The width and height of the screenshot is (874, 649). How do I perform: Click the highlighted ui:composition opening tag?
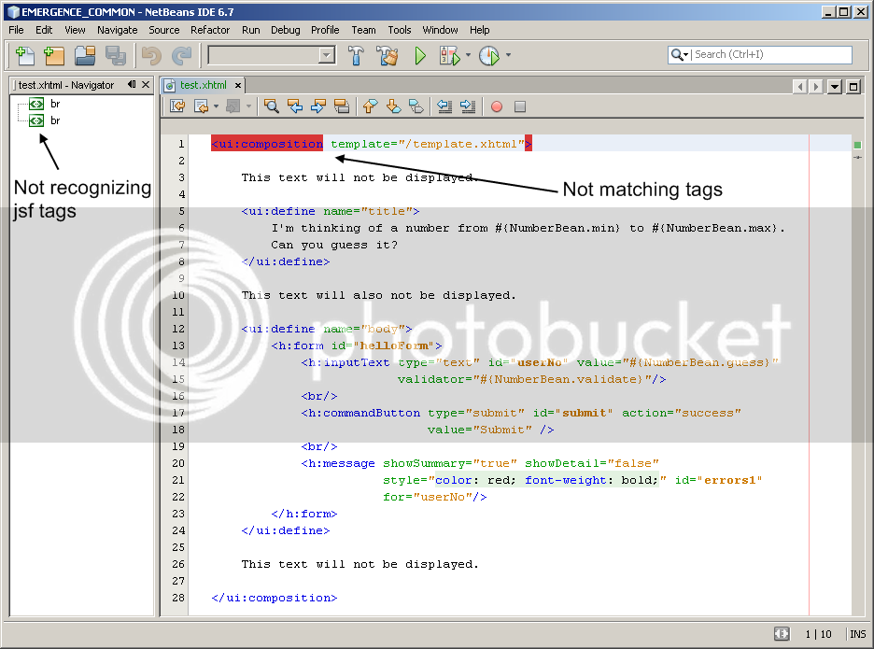[267, 144]
